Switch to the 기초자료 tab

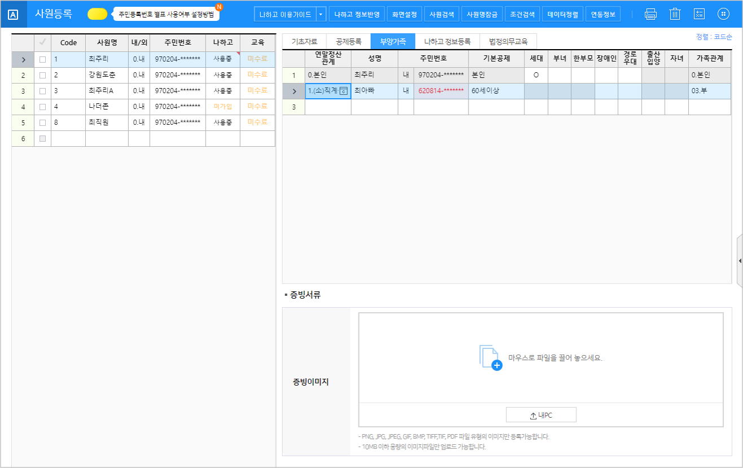tap(304, 41)
